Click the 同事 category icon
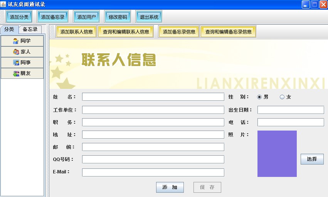Viewport: 328px width, 197px height. [x=16, y=63]
